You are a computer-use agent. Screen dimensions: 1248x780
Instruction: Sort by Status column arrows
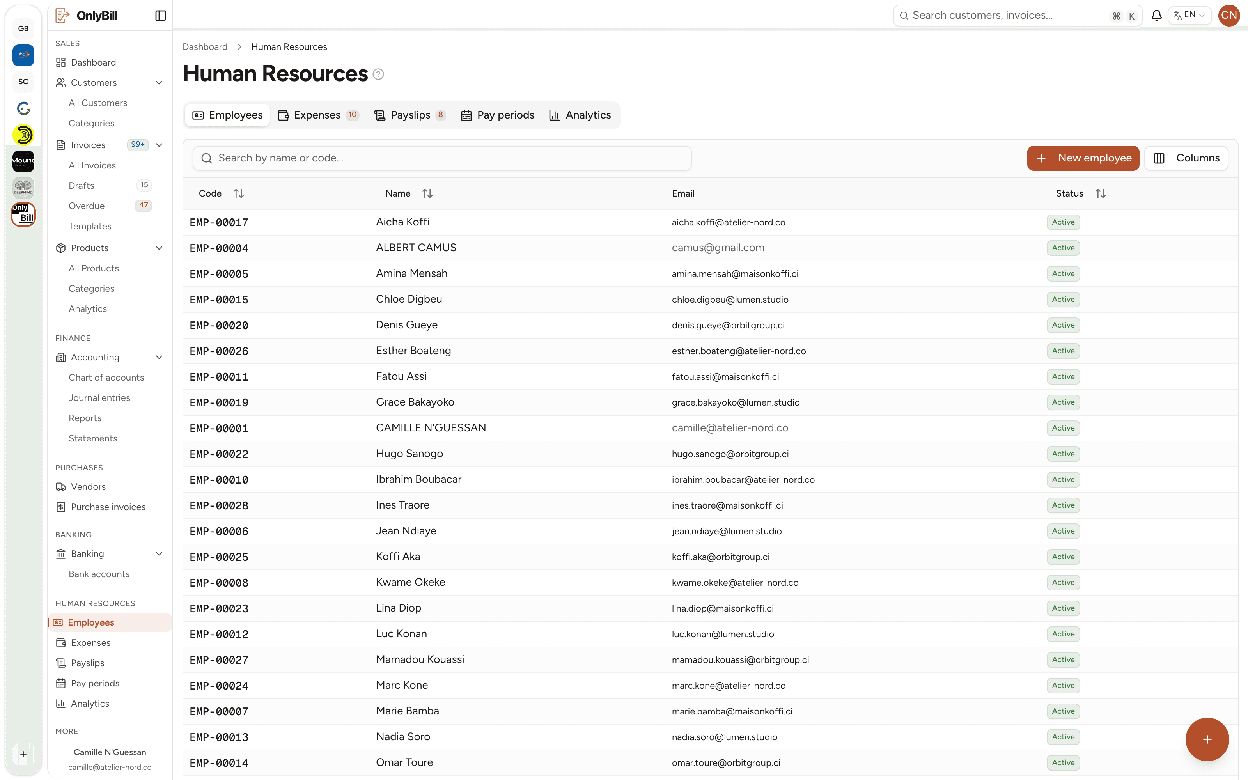[x=1100, y=193]
